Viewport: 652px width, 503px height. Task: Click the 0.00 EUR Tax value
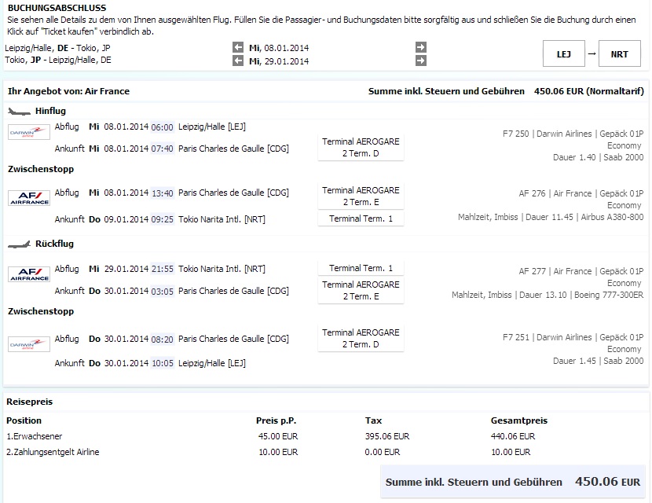382,452
